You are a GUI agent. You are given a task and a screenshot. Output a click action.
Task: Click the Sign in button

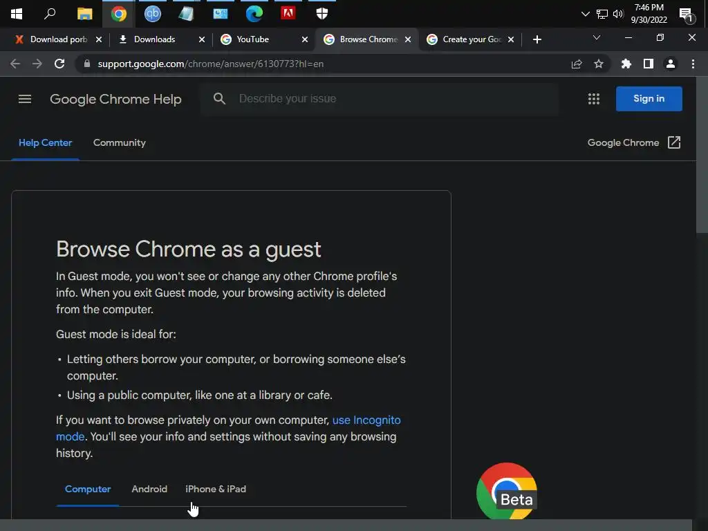point(649,98)
